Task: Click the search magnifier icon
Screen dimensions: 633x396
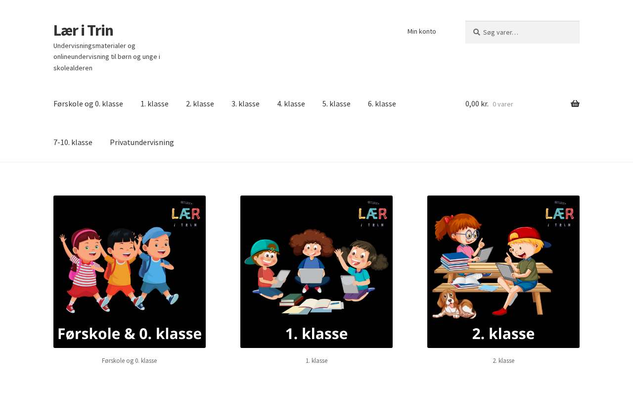Action: 477,32
